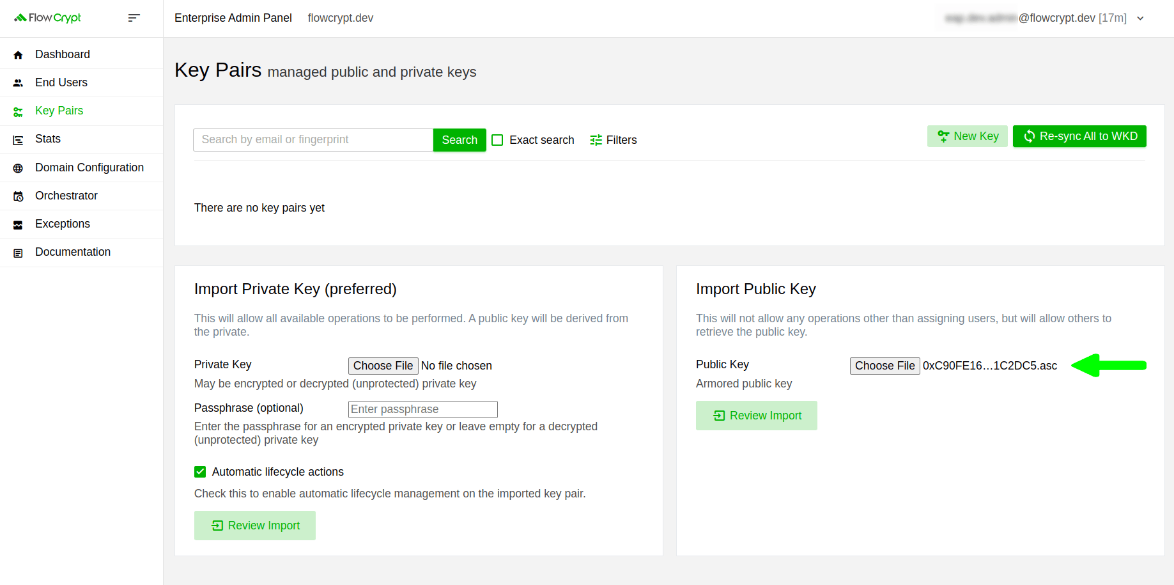The height and width of the screenshot is (585, 1174).
Task: Enable the Exact search checkbox
Action: pos(497,140)
